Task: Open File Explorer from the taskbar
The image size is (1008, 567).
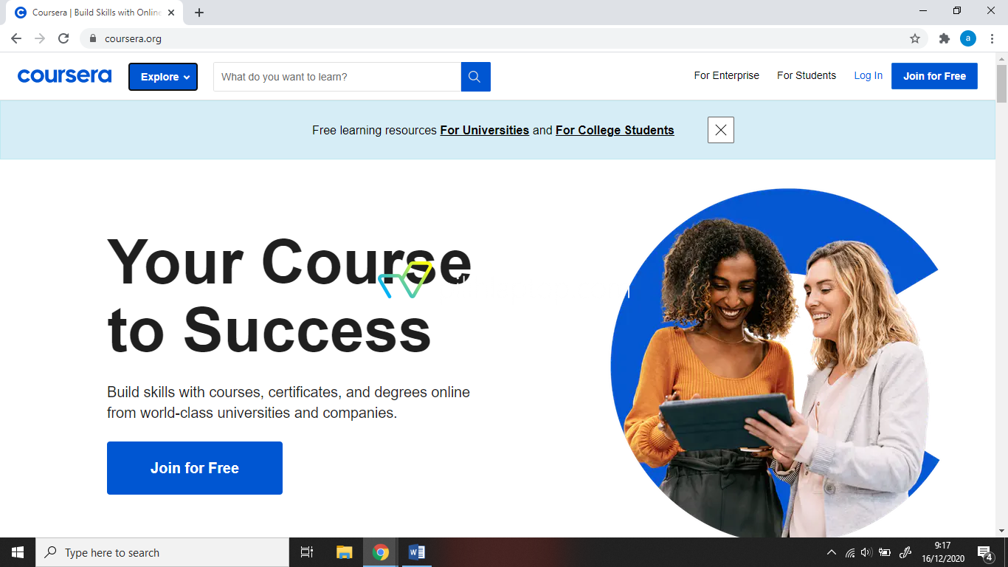Action: point(345,552)
